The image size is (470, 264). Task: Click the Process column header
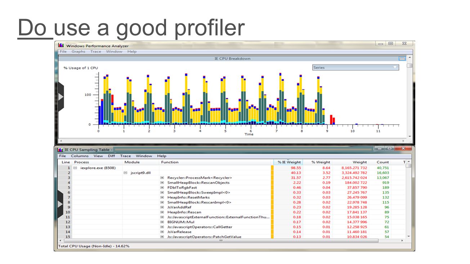[x=82, y=162]
